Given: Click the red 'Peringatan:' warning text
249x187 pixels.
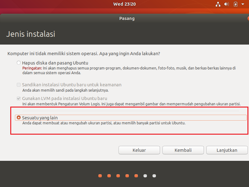Looking at the screenshot, I should 32,68.
